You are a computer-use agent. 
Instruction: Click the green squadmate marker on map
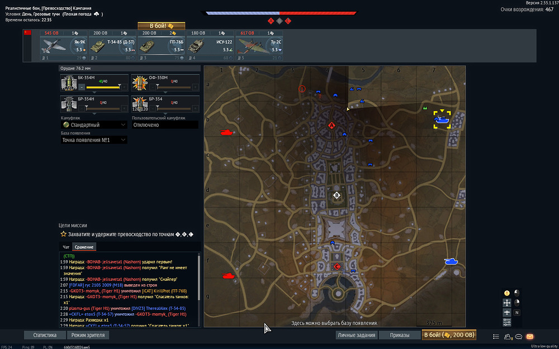[x=425, y=108]
